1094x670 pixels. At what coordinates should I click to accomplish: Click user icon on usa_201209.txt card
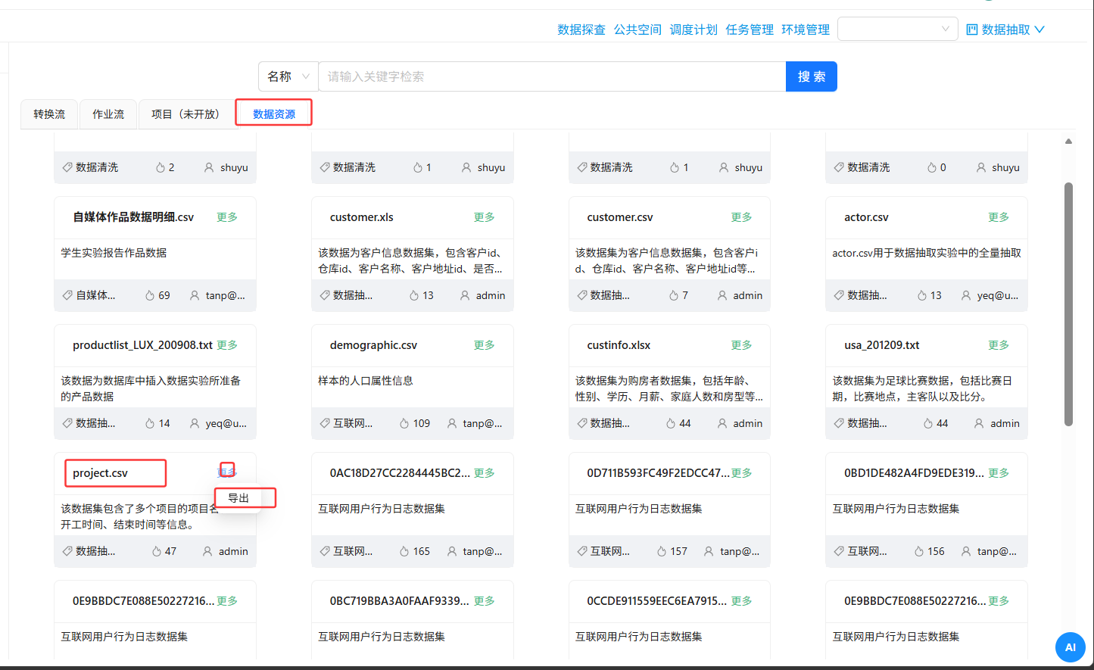point(979,423)
